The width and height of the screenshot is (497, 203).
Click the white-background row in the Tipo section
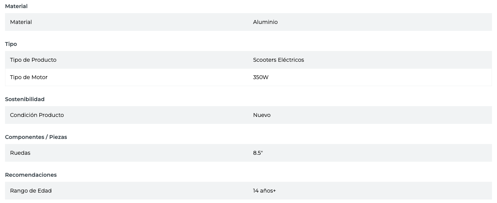(x=154, y=77)
